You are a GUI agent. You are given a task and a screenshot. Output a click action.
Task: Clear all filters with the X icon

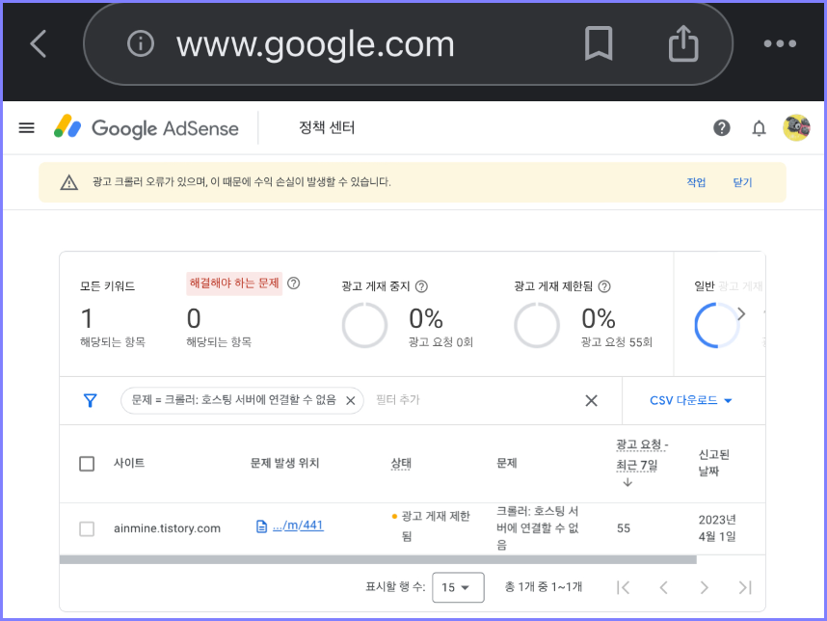(x=591, y=400)
